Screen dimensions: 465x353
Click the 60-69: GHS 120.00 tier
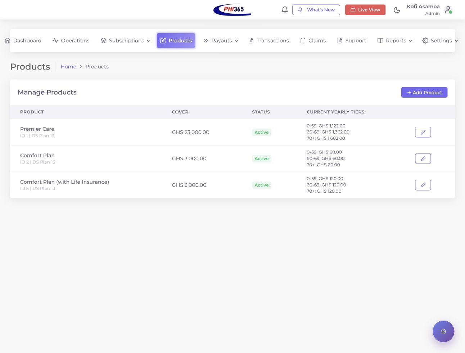[326, 185]
